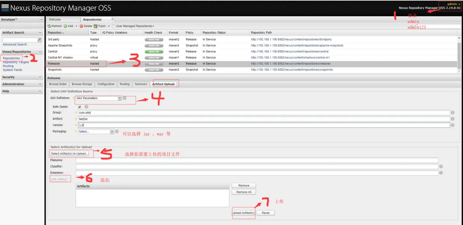Close the Repositories tab with its X

113,19
